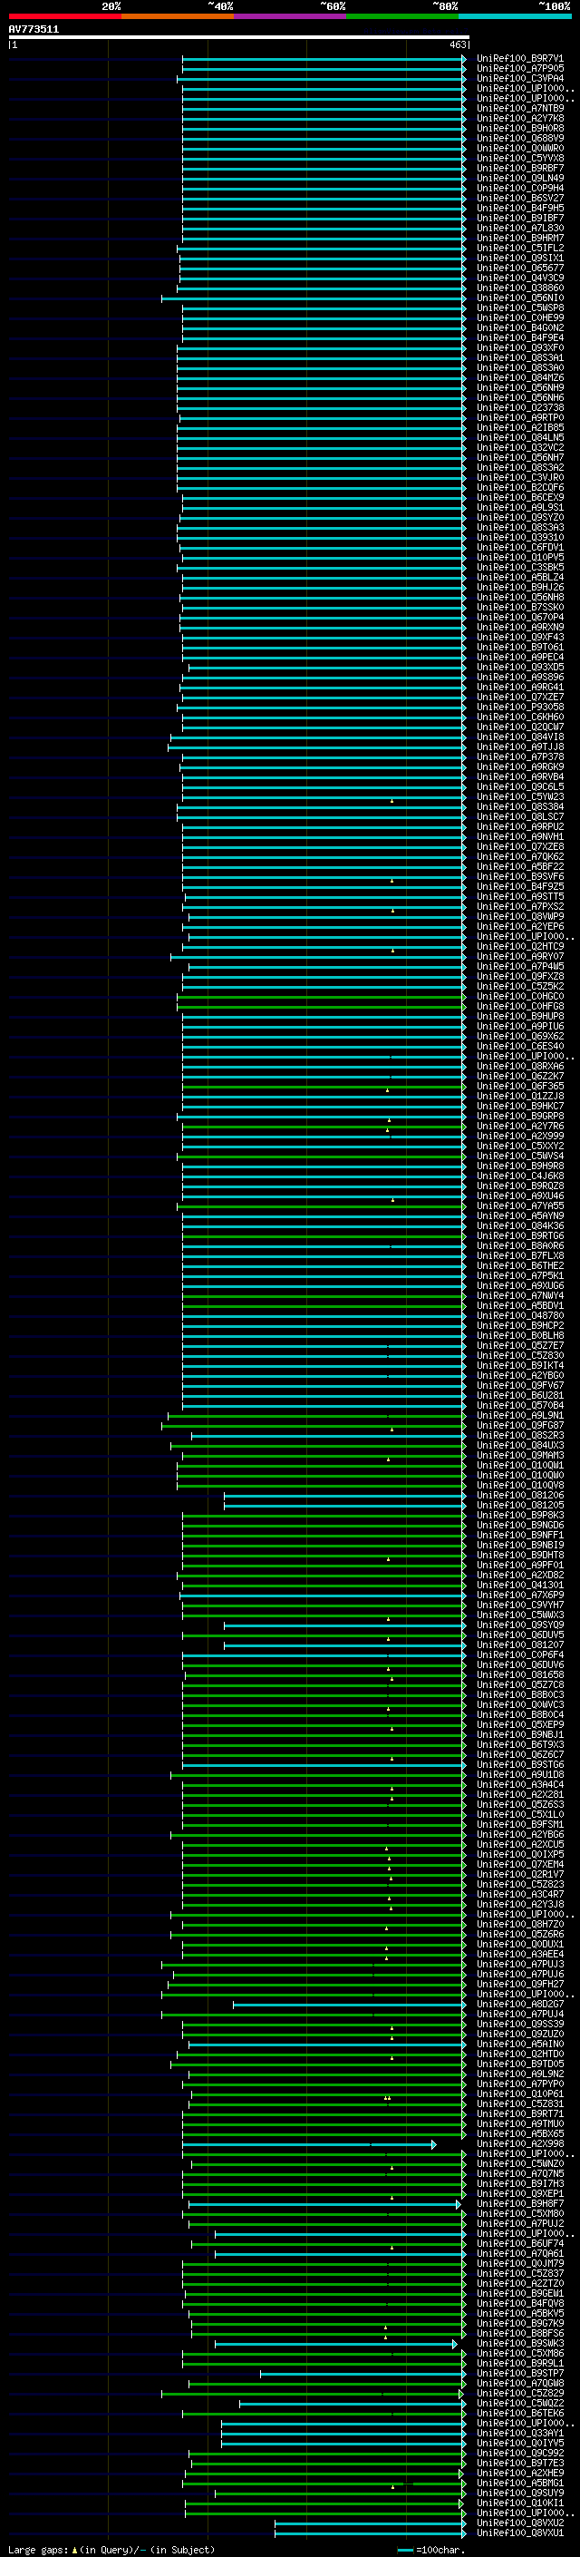Open hit UniRef100_A7P905

519,69
